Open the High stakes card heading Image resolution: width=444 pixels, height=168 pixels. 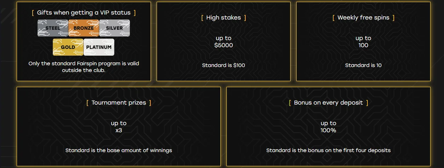point(224,18)
